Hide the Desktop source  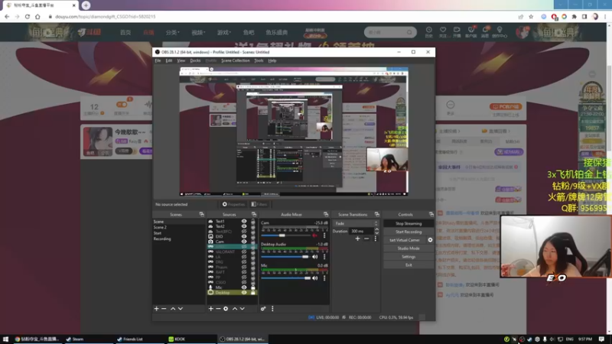pos(244,292)
